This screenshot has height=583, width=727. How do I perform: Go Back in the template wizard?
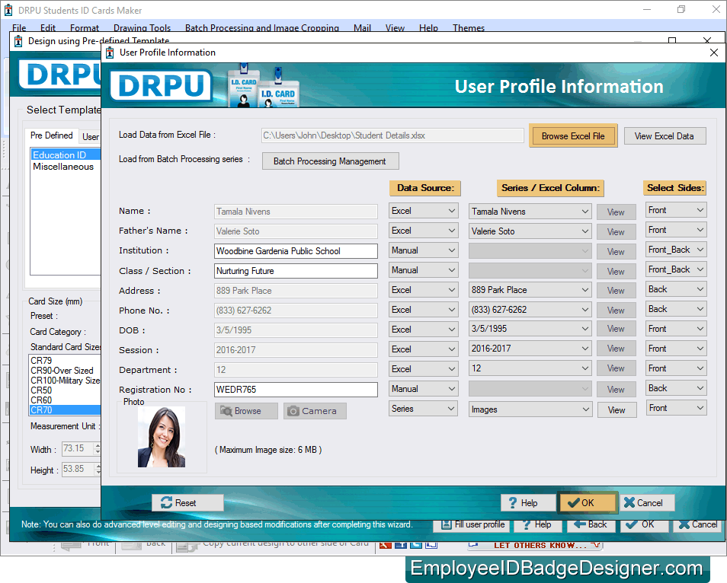coord(591,524)
